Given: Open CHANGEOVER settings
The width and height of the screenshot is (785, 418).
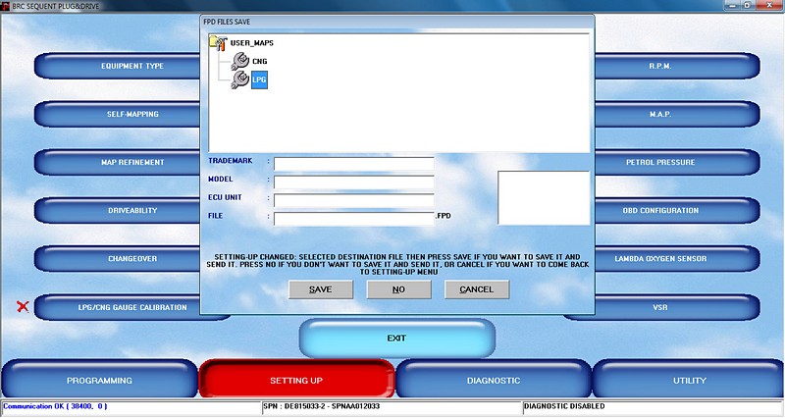Looking at the screenshot, I should click(x=118, y=259).
